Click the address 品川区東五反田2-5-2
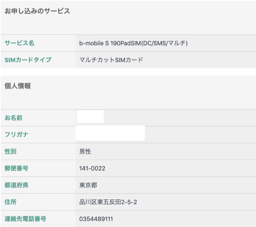Screen dimensions: 256x227 (108, 202)
